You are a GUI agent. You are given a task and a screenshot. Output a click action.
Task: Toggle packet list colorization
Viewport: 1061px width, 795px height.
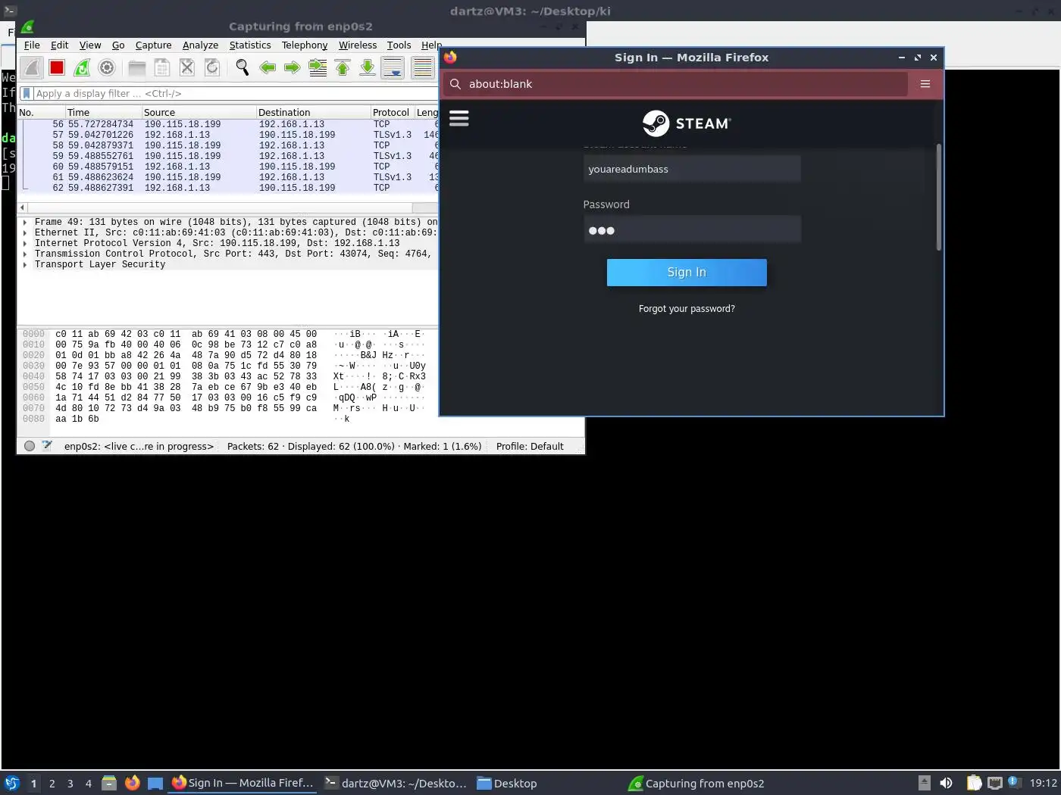[423, 68]
